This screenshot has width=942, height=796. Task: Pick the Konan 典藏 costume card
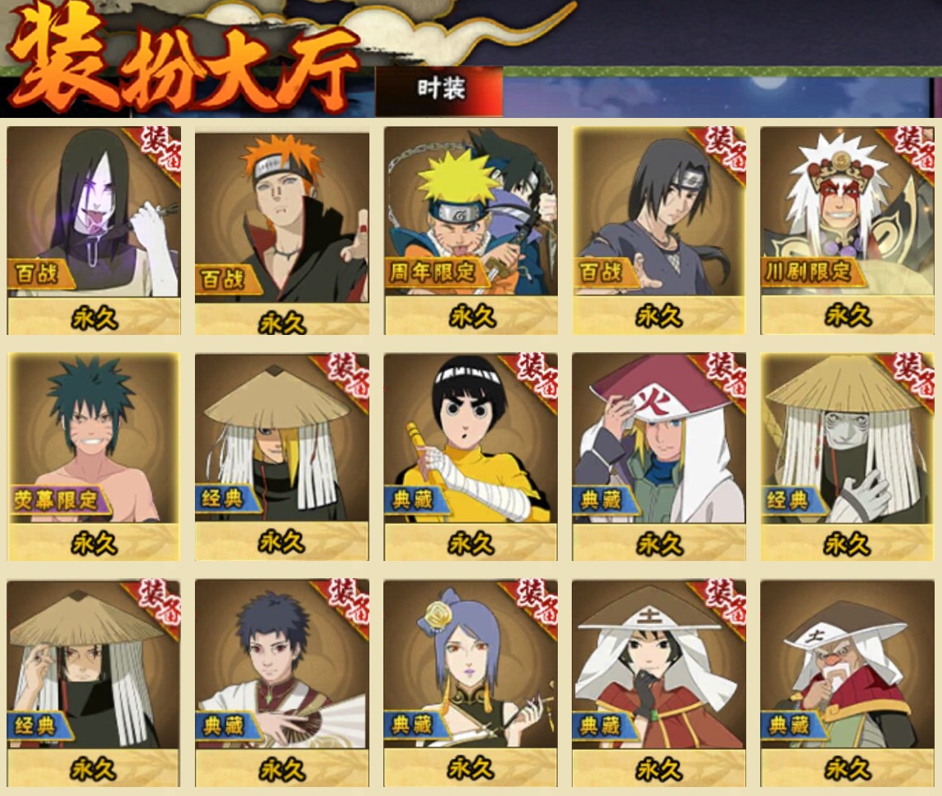click(471, 683)
